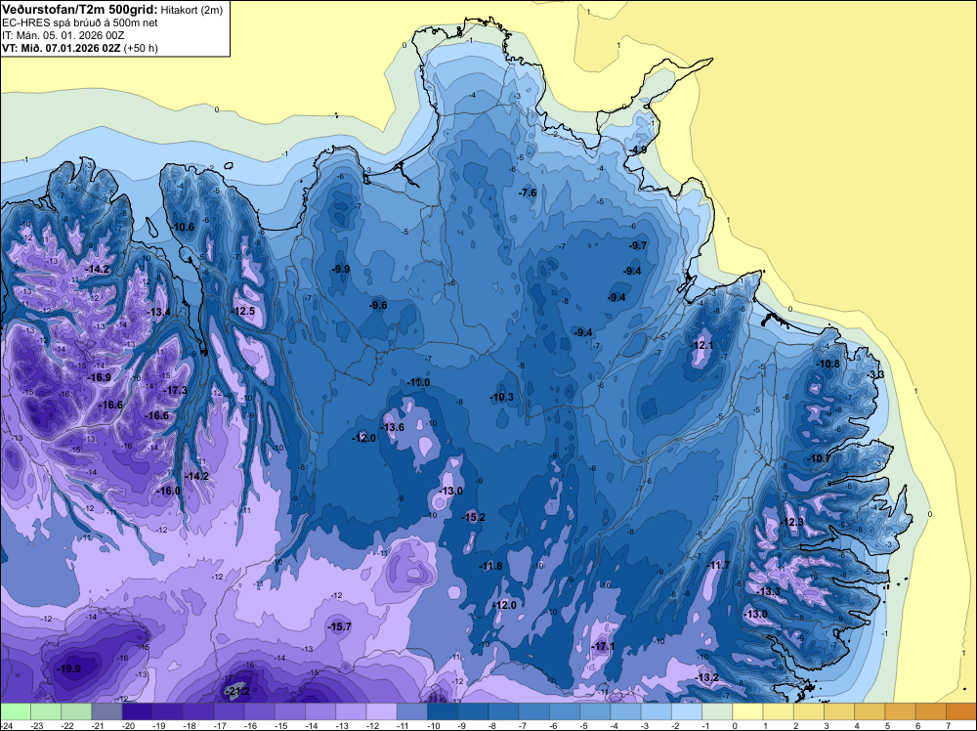
Task: Select the 'EC-HRES spá brúuð á 500m net' line
Action: tap(80, 22)
